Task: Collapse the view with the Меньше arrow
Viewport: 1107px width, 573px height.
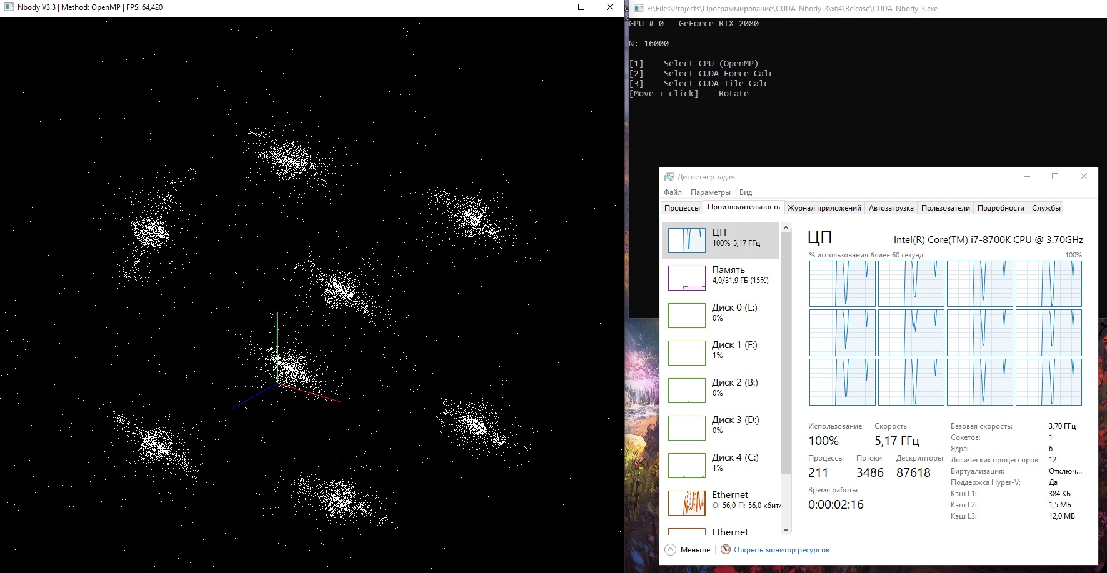Action: [671, 550]
